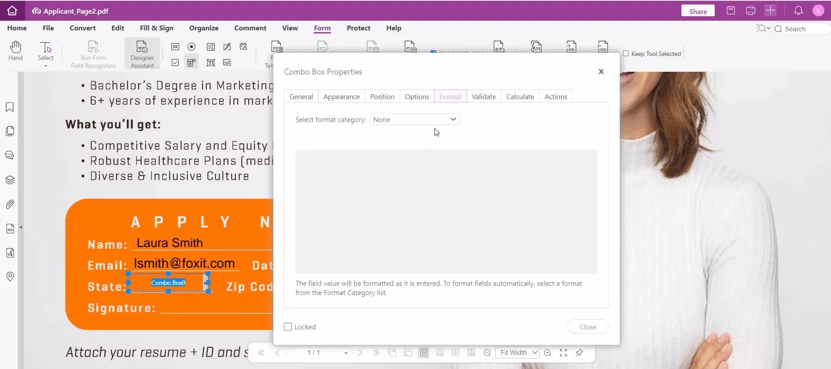Close Combo Box Properties with X
This screenshot has height=369, width=831.
[601, 71]
